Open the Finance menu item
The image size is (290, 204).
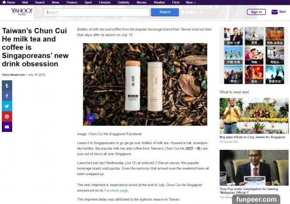click(x=72, y=2)
